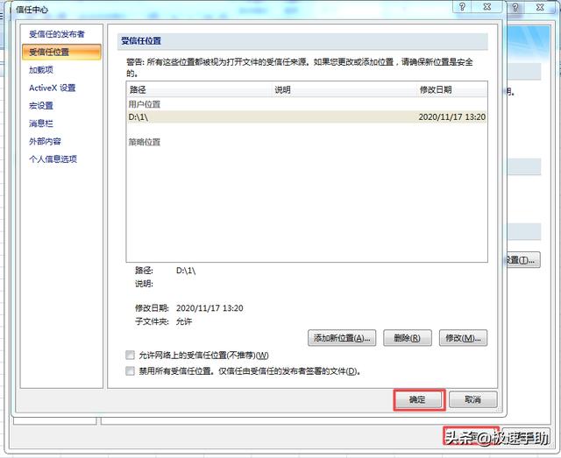561x458 pixels.
Task: Close the background options window
Action: coord(540,7)
